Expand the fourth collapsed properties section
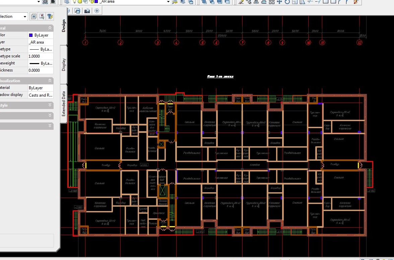Viewport: 394px width, 260px height. [x=50, y=115]
